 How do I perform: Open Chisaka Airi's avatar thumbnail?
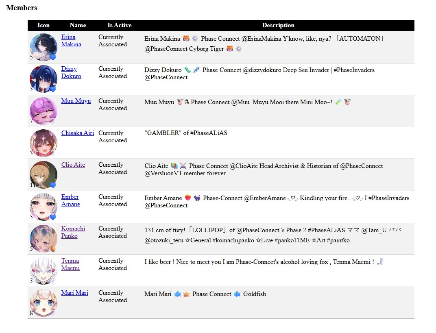pyautogui.click(x=44, y=143)
